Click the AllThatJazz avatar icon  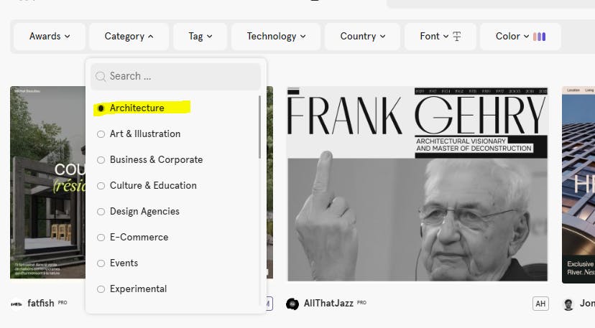coord(292,304)
